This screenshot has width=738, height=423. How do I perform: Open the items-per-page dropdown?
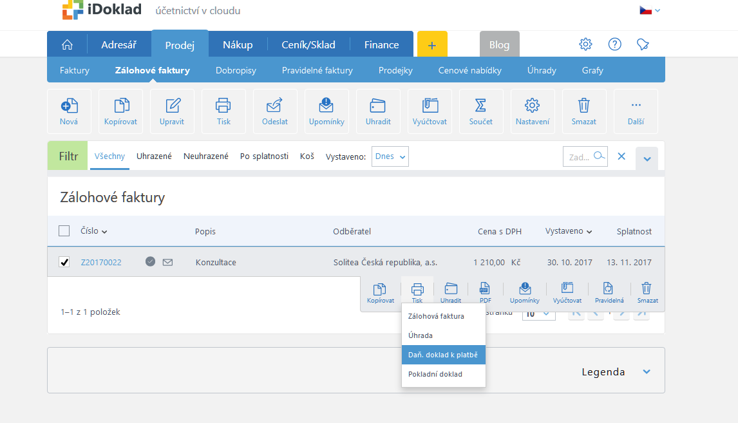coord(538,314)
